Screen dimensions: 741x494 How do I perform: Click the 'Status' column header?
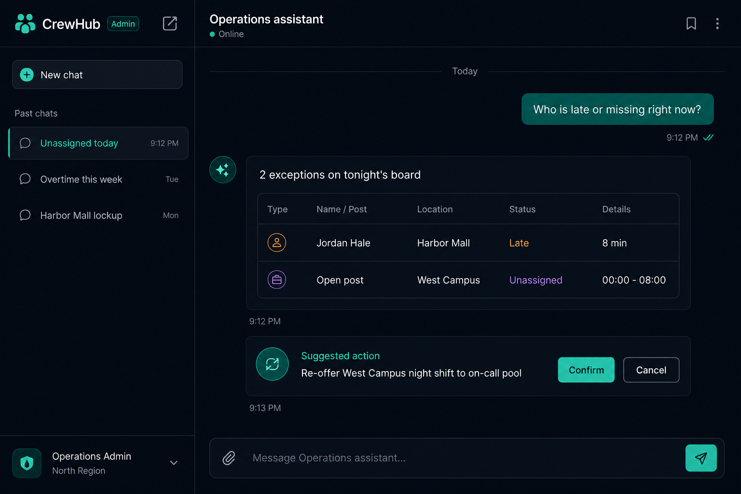tap(522, 209)
